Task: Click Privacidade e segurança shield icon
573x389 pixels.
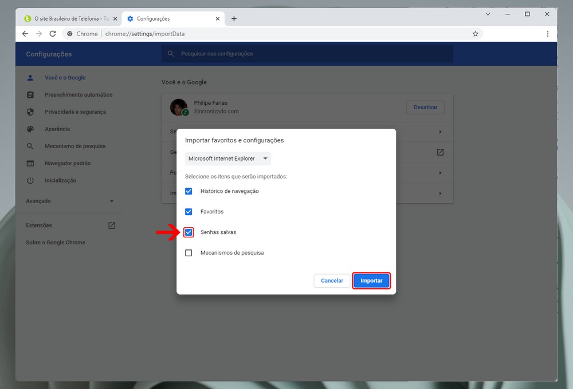Action: tap(31, 112)
